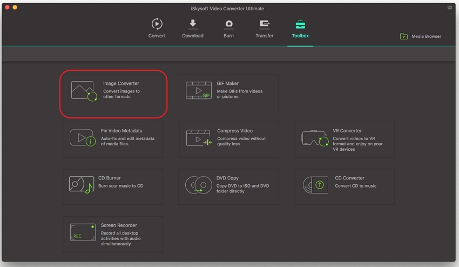
Task: Open the DVD Copy disc icon
Action: (x=198, y=185)
